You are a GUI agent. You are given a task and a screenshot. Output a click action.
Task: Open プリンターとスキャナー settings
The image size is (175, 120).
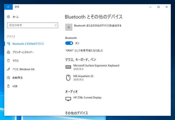(x=23, y=52)
